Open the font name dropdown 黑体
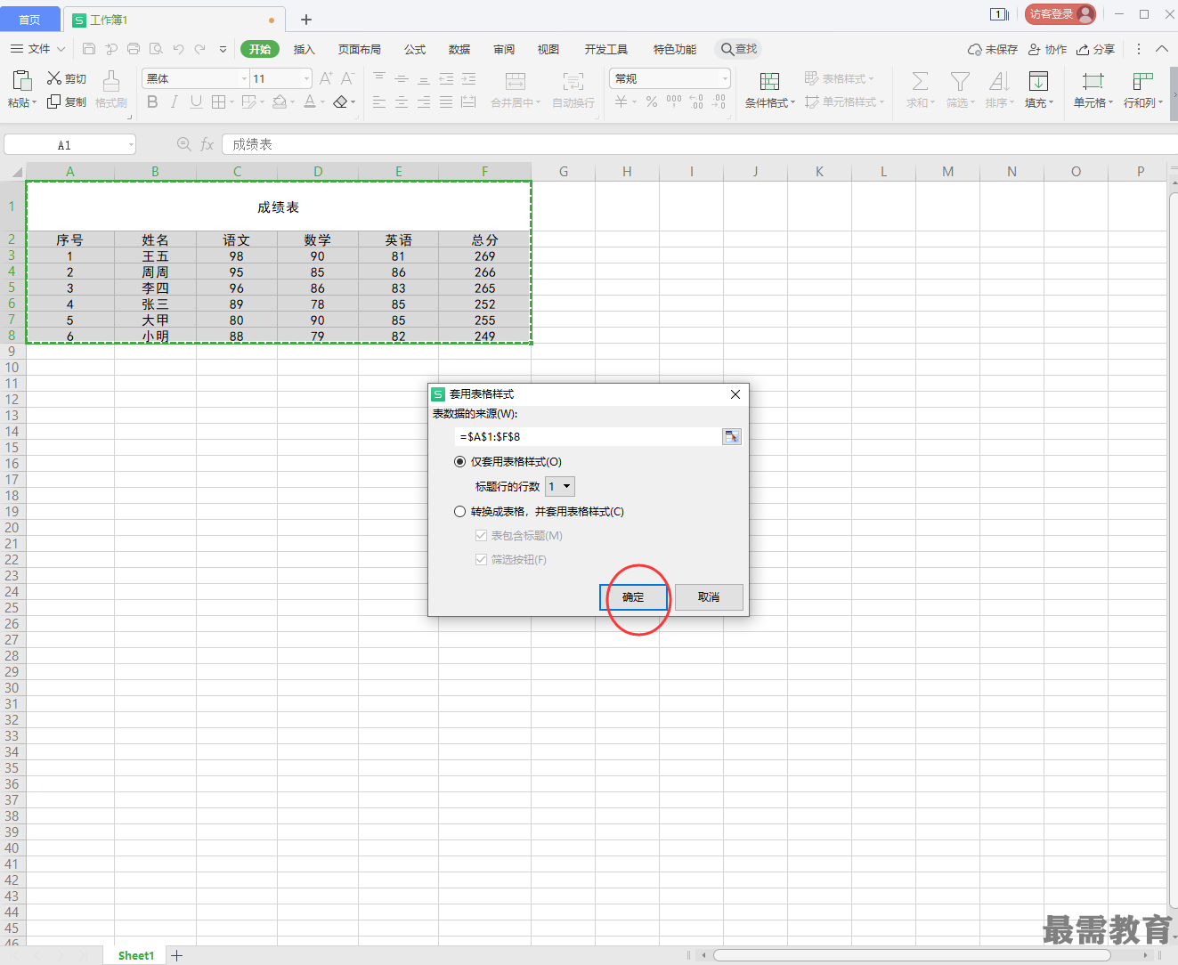The image size is (1178, 965). tap(245, 78)
